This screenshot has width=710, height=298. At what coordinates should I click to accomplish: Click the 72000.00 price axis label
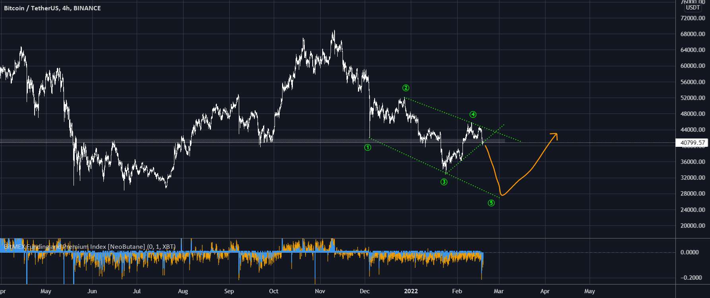click(x=693, y=18)
